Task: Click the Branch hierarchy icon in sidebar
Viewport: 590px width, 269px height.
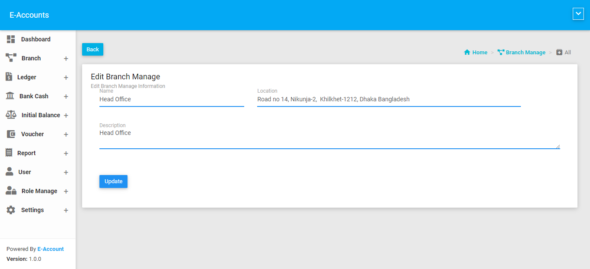Action: point(11,58)
